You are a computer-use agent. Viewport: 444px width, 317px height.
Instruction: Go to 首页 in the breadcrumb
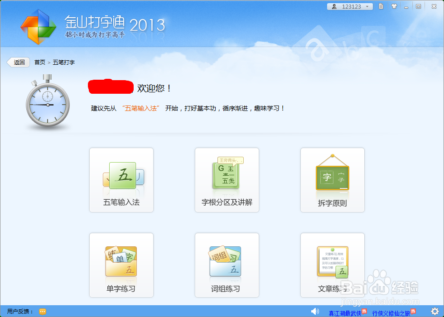pos(40,62)
